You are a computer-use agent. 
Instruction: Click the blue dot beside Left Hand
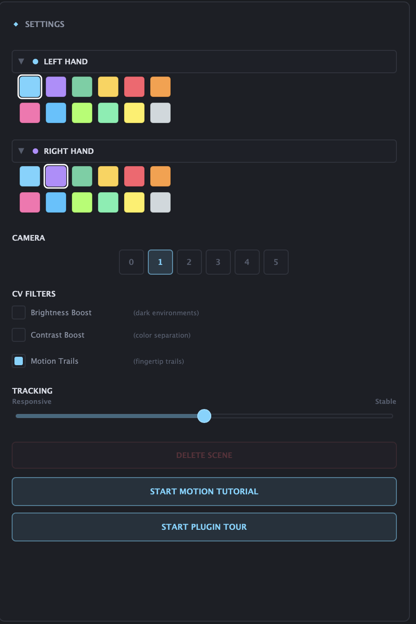click(35, 62)
